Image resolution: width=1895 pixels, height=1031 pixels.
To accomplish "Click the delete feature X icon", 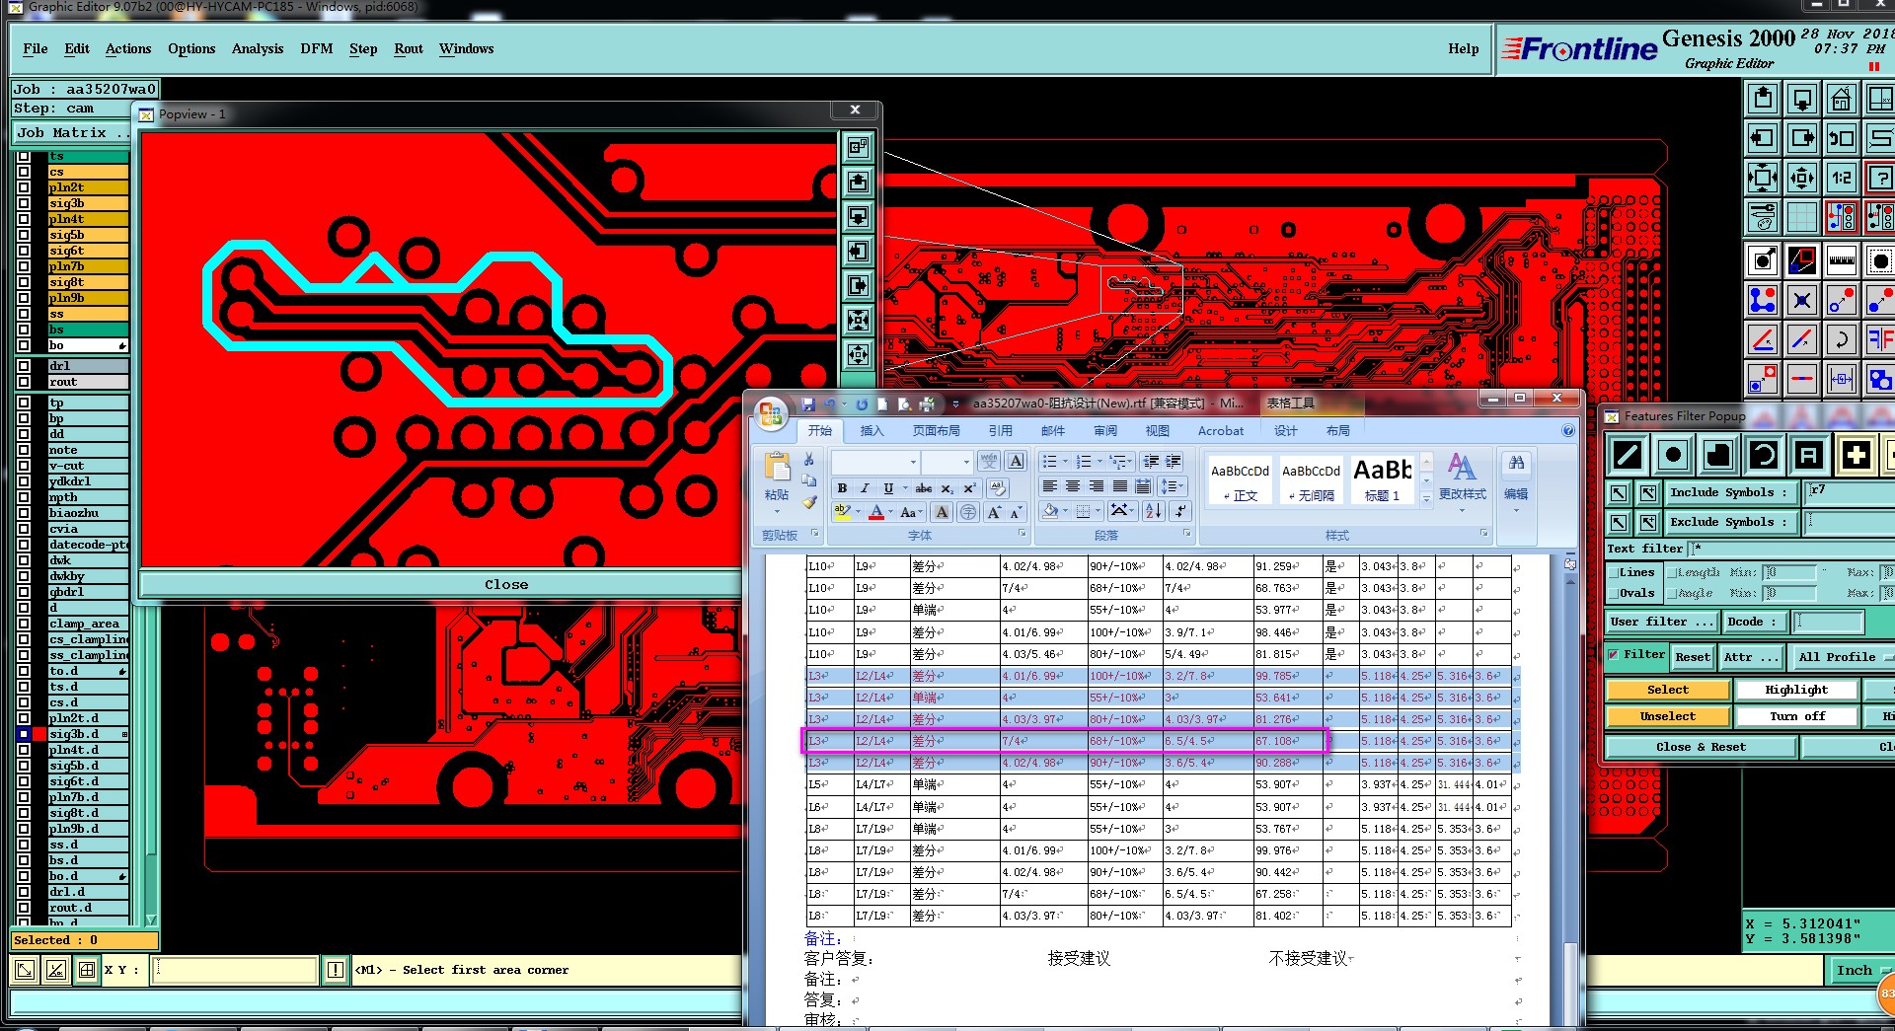I will tap(1802, 300).
